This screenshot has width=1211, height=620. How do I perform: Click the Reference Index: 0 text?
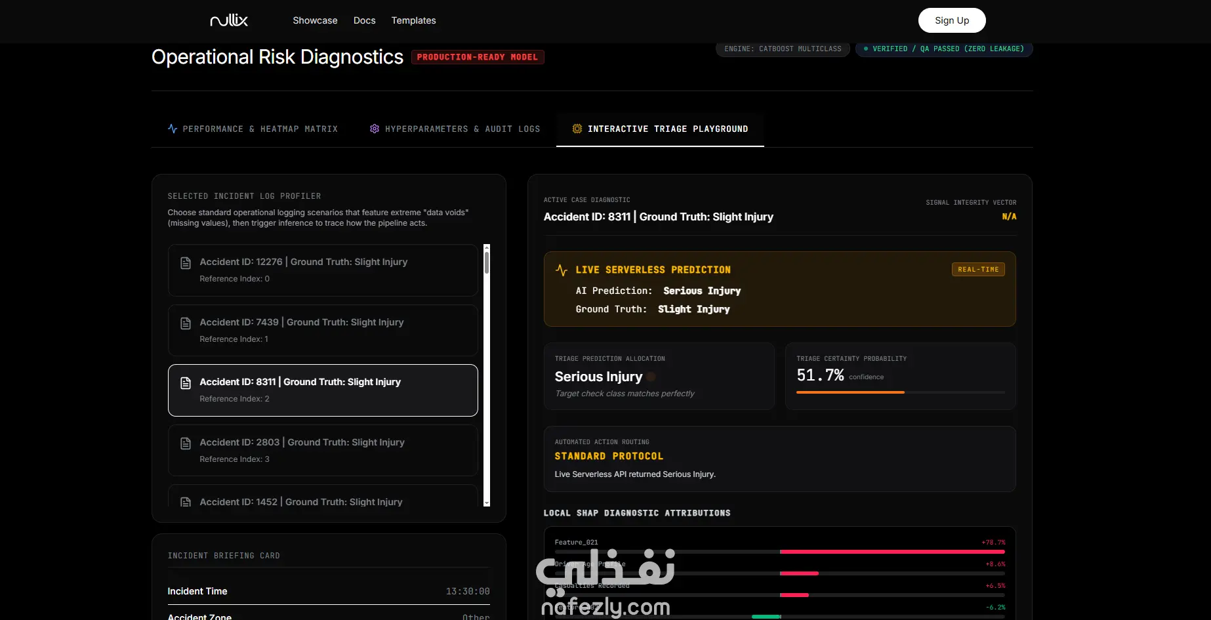click(234, 279)
